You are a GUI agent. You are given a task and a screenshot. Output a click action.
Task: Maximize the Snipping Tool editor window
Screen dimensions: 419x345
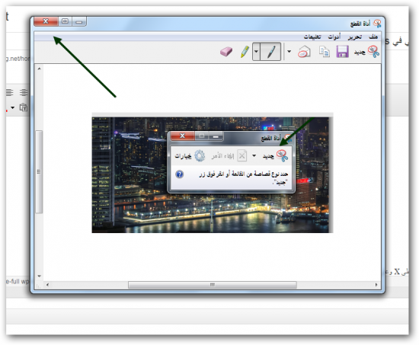pos(65,21)
